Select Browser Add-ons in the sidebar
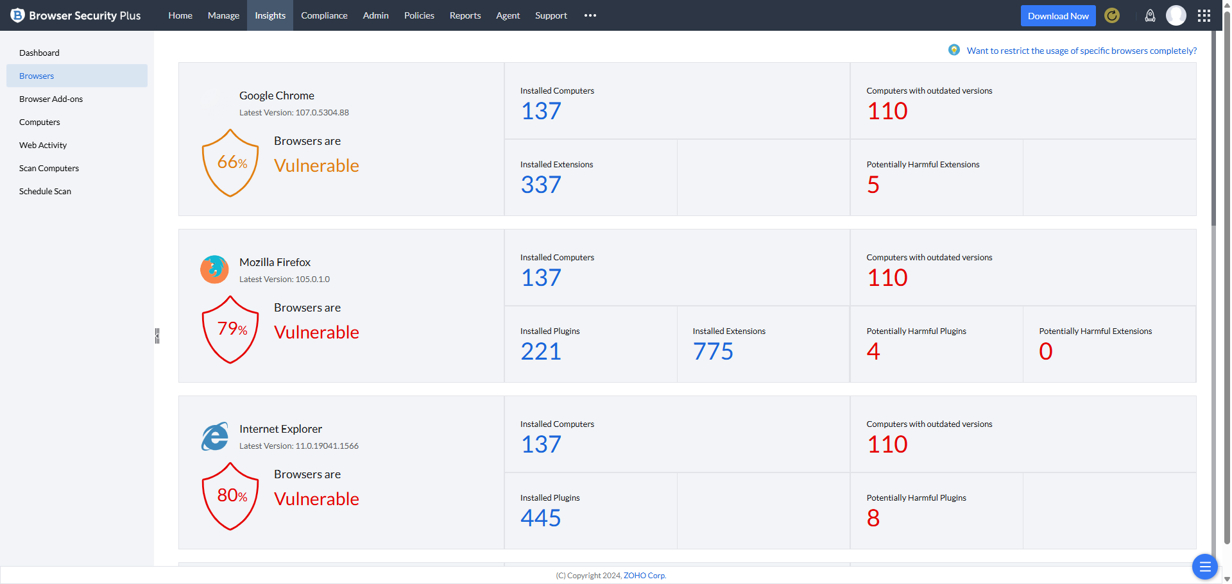Image resolution: width=1232 pixels, height=584 pixels. pos(51,99)
